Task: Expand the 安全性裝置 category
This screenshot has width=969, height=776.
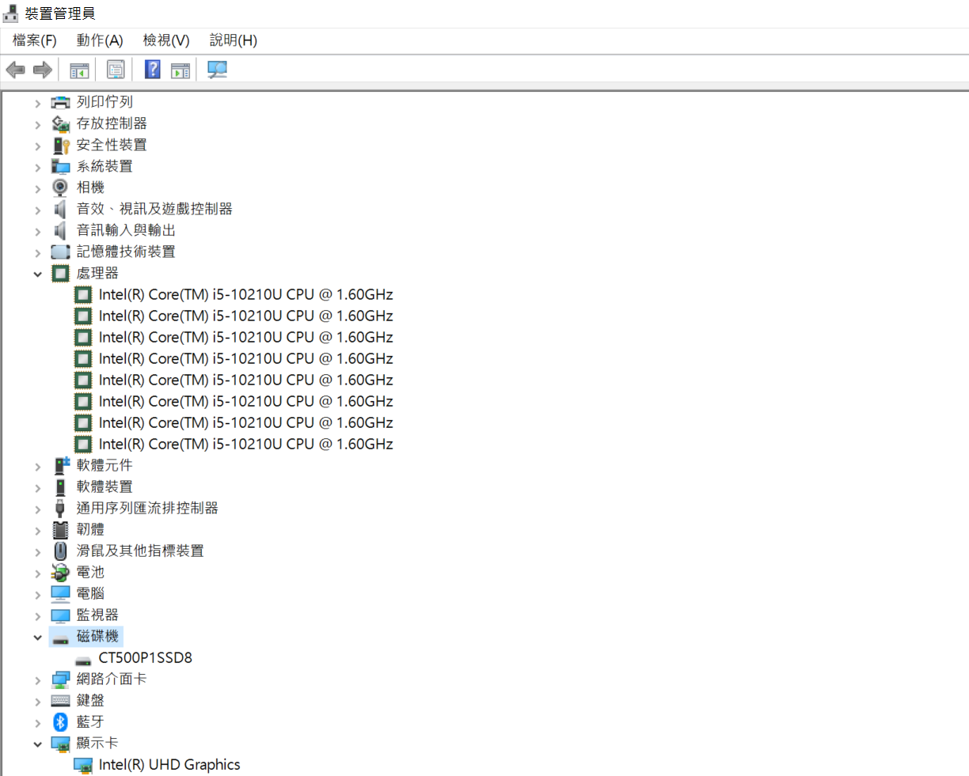Action: tap(37, 146)
